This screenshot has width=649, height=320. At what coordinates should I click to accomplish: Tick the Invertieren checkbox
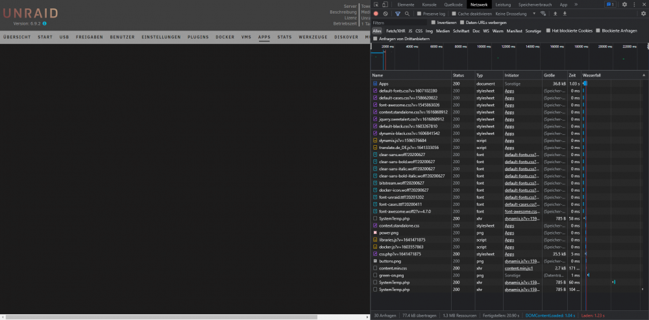coord(434,22)
